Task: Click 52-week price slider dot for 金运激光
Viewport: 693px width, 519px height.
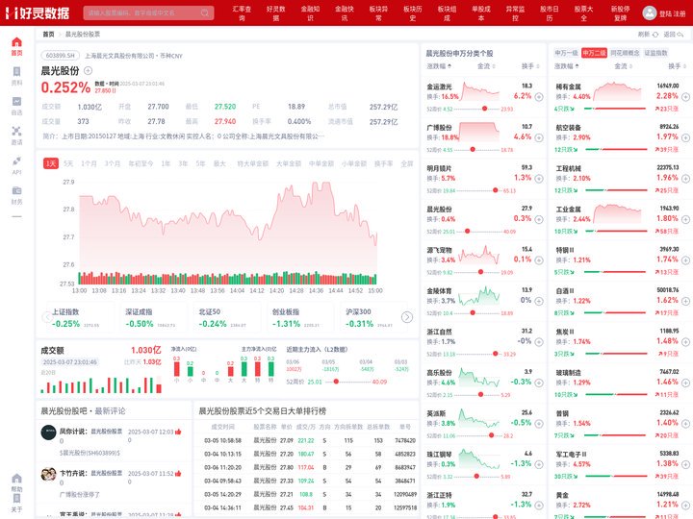Action: click(x=484, y=109)
